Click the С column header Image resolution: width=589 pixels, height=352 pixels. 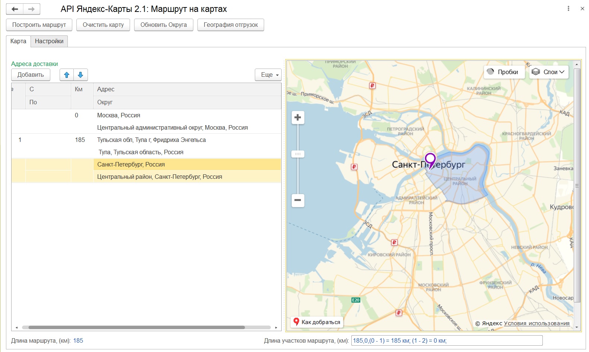pyautogui.click(x=48, y=89)
